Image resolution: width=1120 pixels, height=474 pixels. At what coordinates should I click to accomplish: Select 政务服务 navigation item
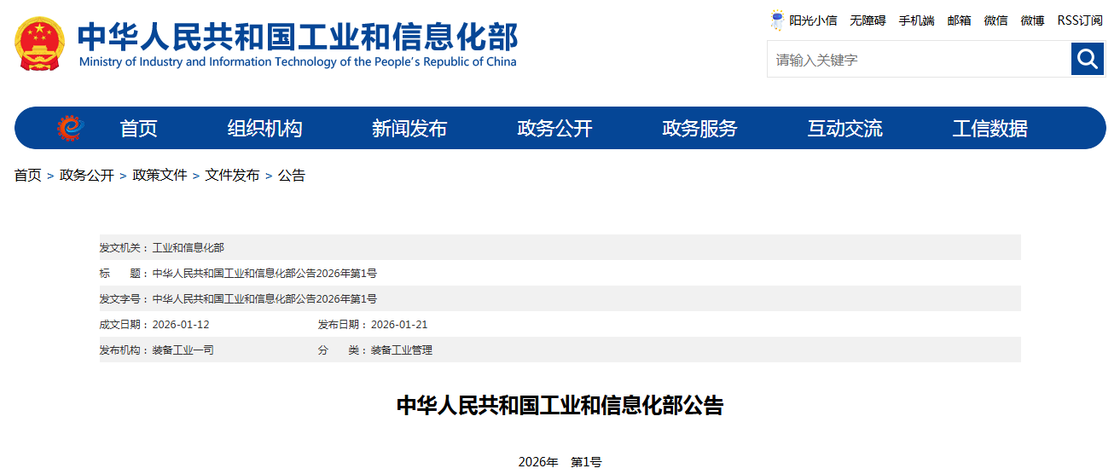pos(699,129)
